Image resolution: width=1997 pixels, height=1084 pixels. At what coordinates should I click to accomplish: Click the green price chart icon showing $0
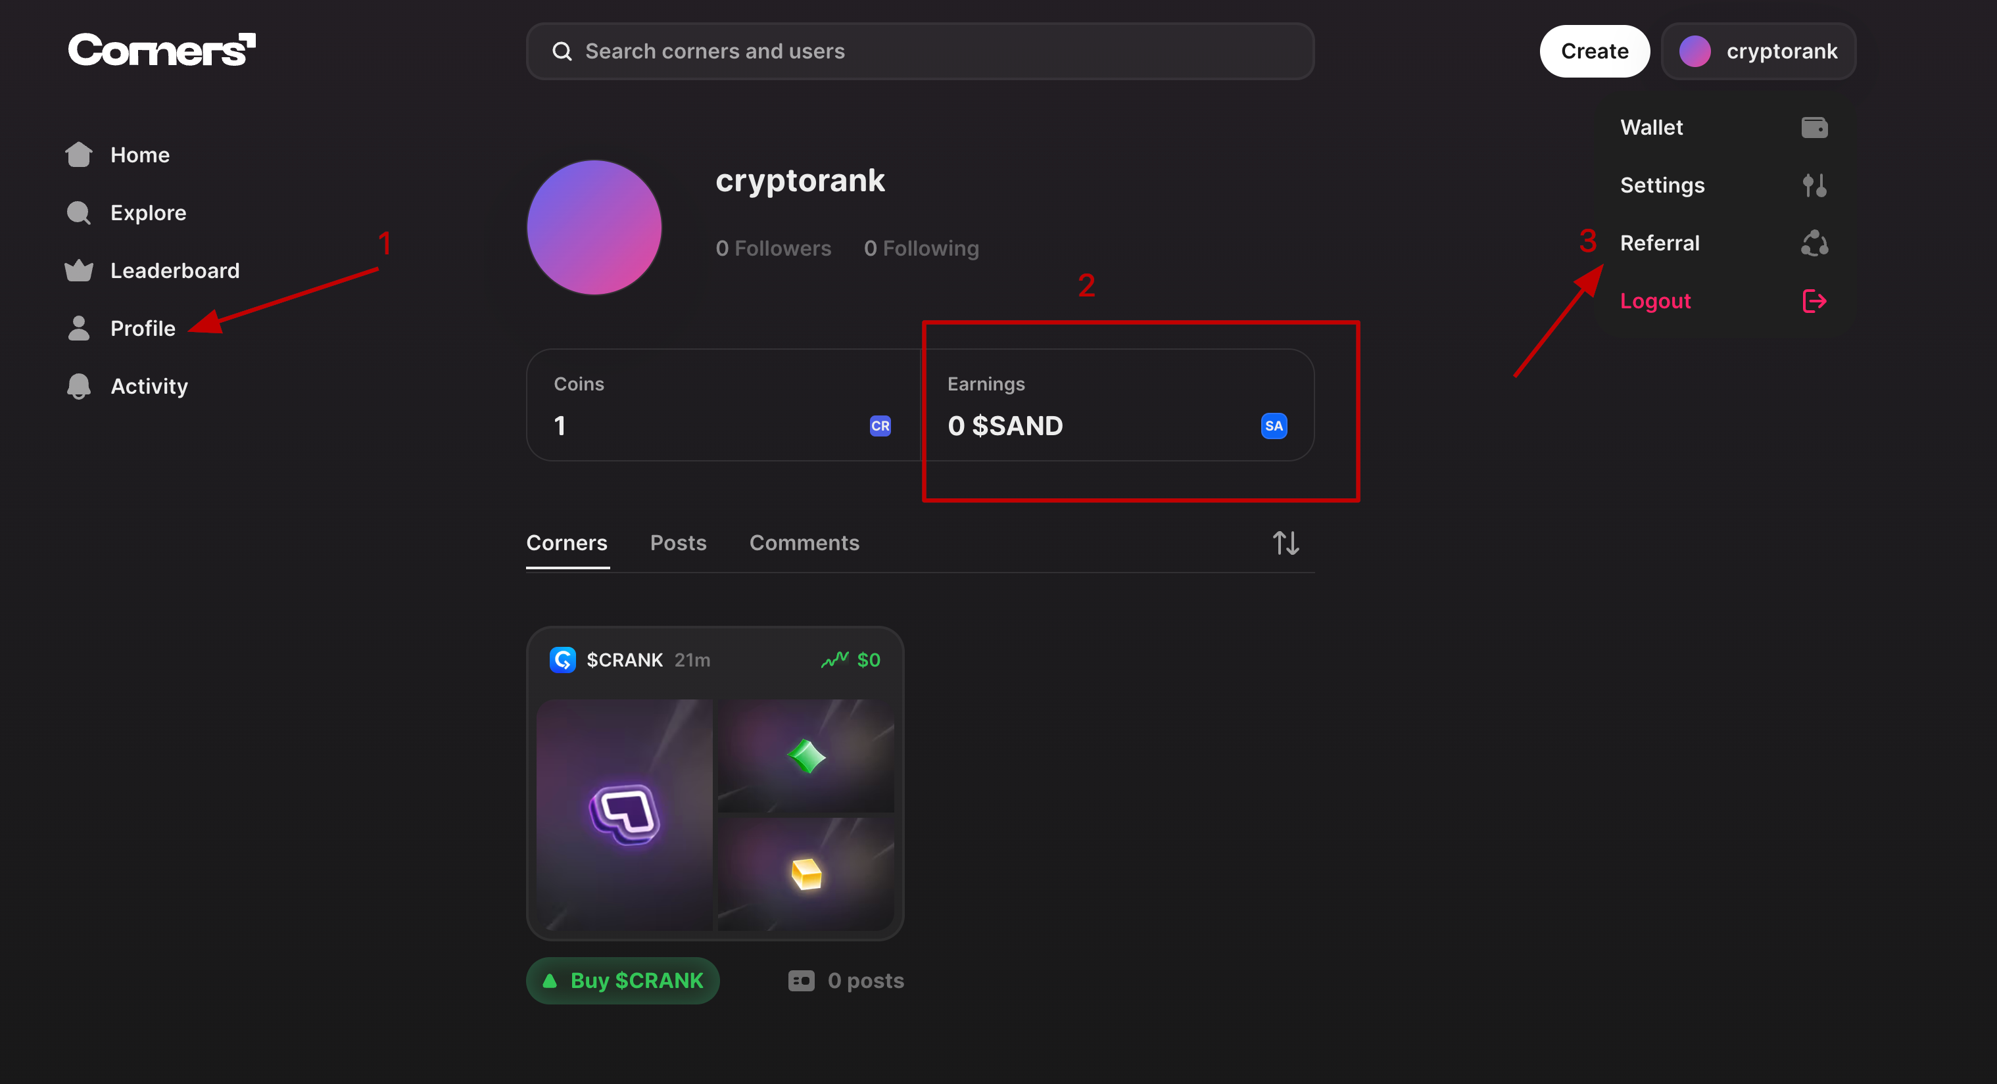(836, 659)
